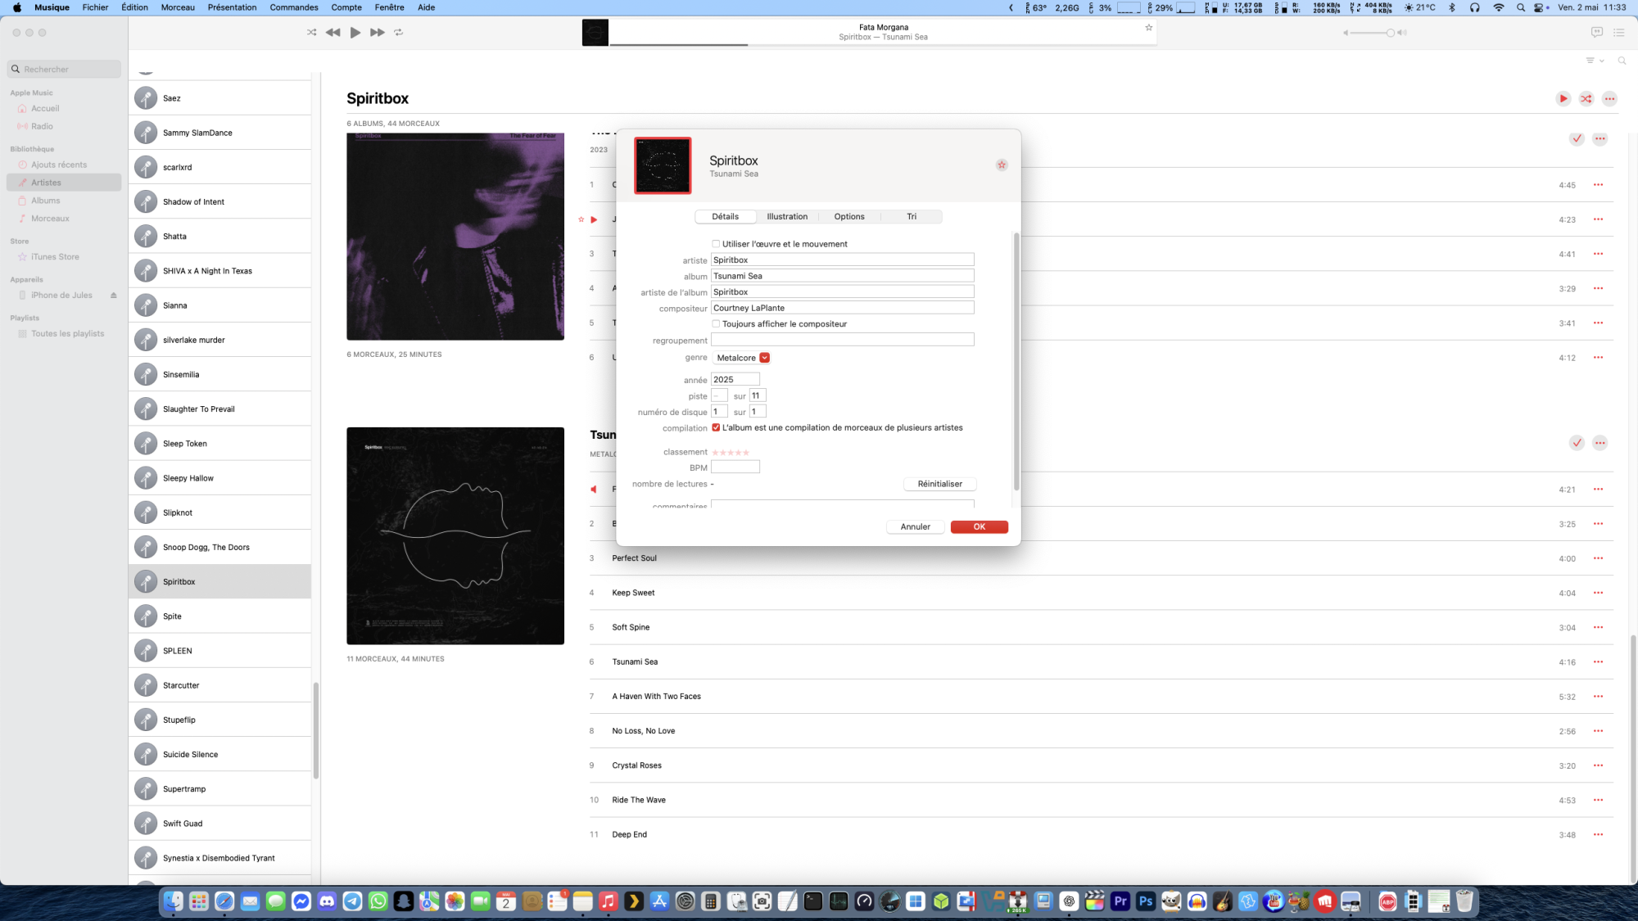Enable 'Utiliser l'œuvre et le mouvement' checkbox
Screen dimensions: 1638x921
pyautogui.click(x=716, y=244)
